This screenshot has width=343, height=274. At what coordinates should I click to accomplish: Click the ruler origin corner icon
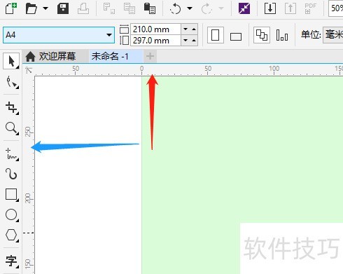[x=29, y=70]
